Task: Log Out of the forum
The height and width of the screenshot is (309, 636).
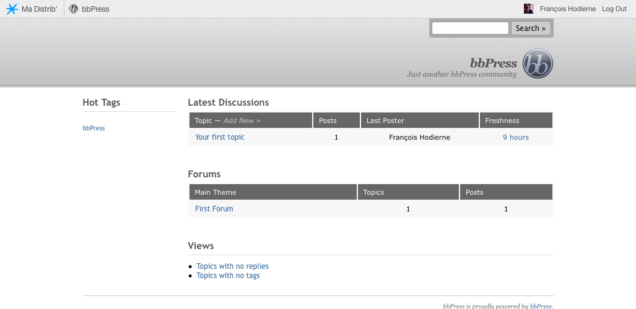Action: tap(614, 9)
